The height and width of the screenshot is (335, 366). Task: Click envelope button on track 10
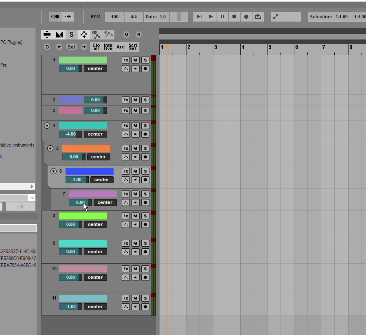coord(126,277)
